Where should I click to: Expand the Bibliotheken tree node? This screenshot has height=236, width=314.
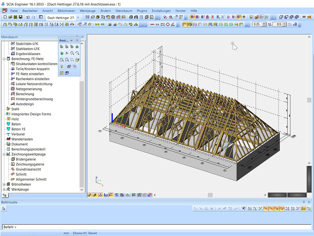click(4, 185)
